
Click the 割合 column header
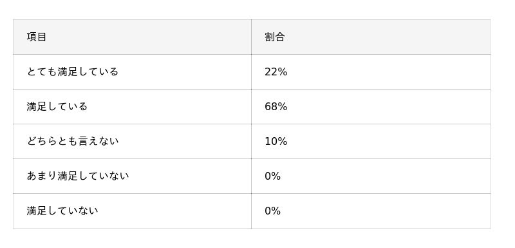275,37
